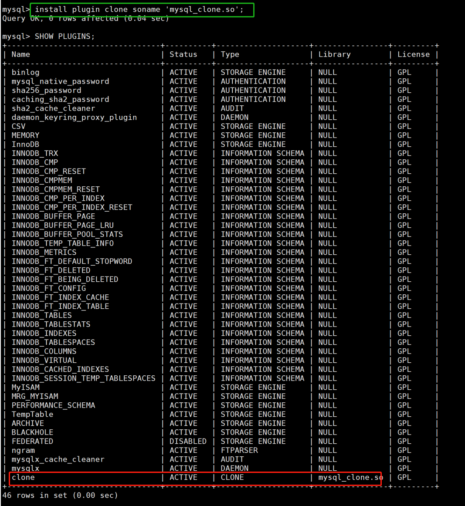Viewport: 465px width, 506px height.
Task: Click 'STORAGE ENGINE' type in binlog row
Action: (253, 72)
